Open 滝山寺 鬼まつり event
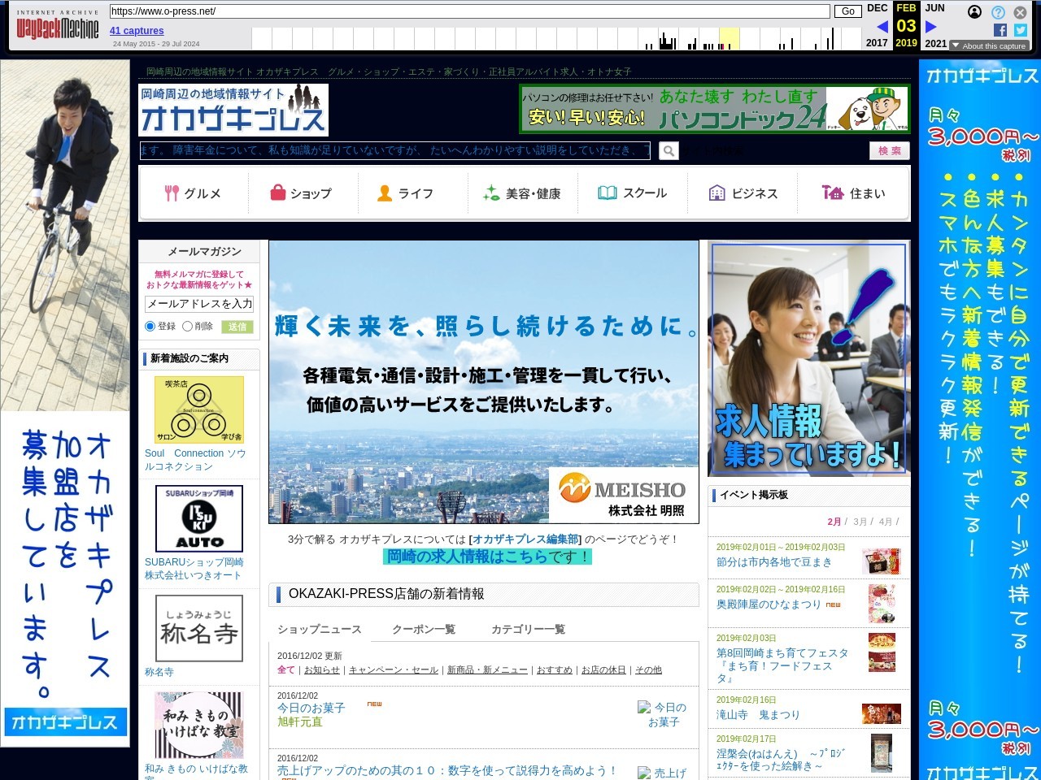This screenshot has height=780, width=1041. pyautogui.click(x=758, y=715)
